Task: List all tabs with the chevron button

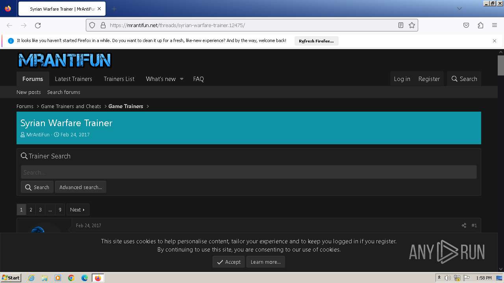Action: point(459,9)
